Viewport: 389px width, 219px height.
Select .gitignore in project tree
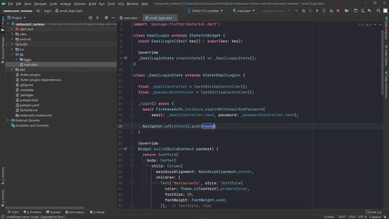(61, 85)
